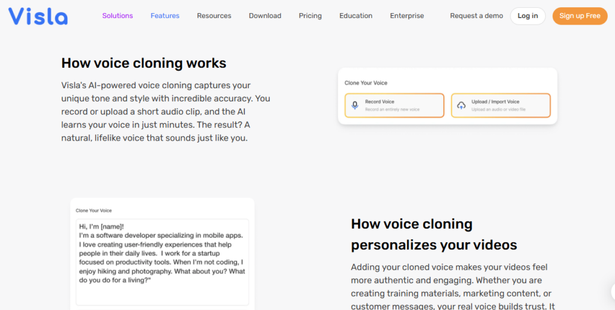Click the orange Sign up Free button
Image resolution: width=615 pixels, height=310 pixels.
coord(580,16)
